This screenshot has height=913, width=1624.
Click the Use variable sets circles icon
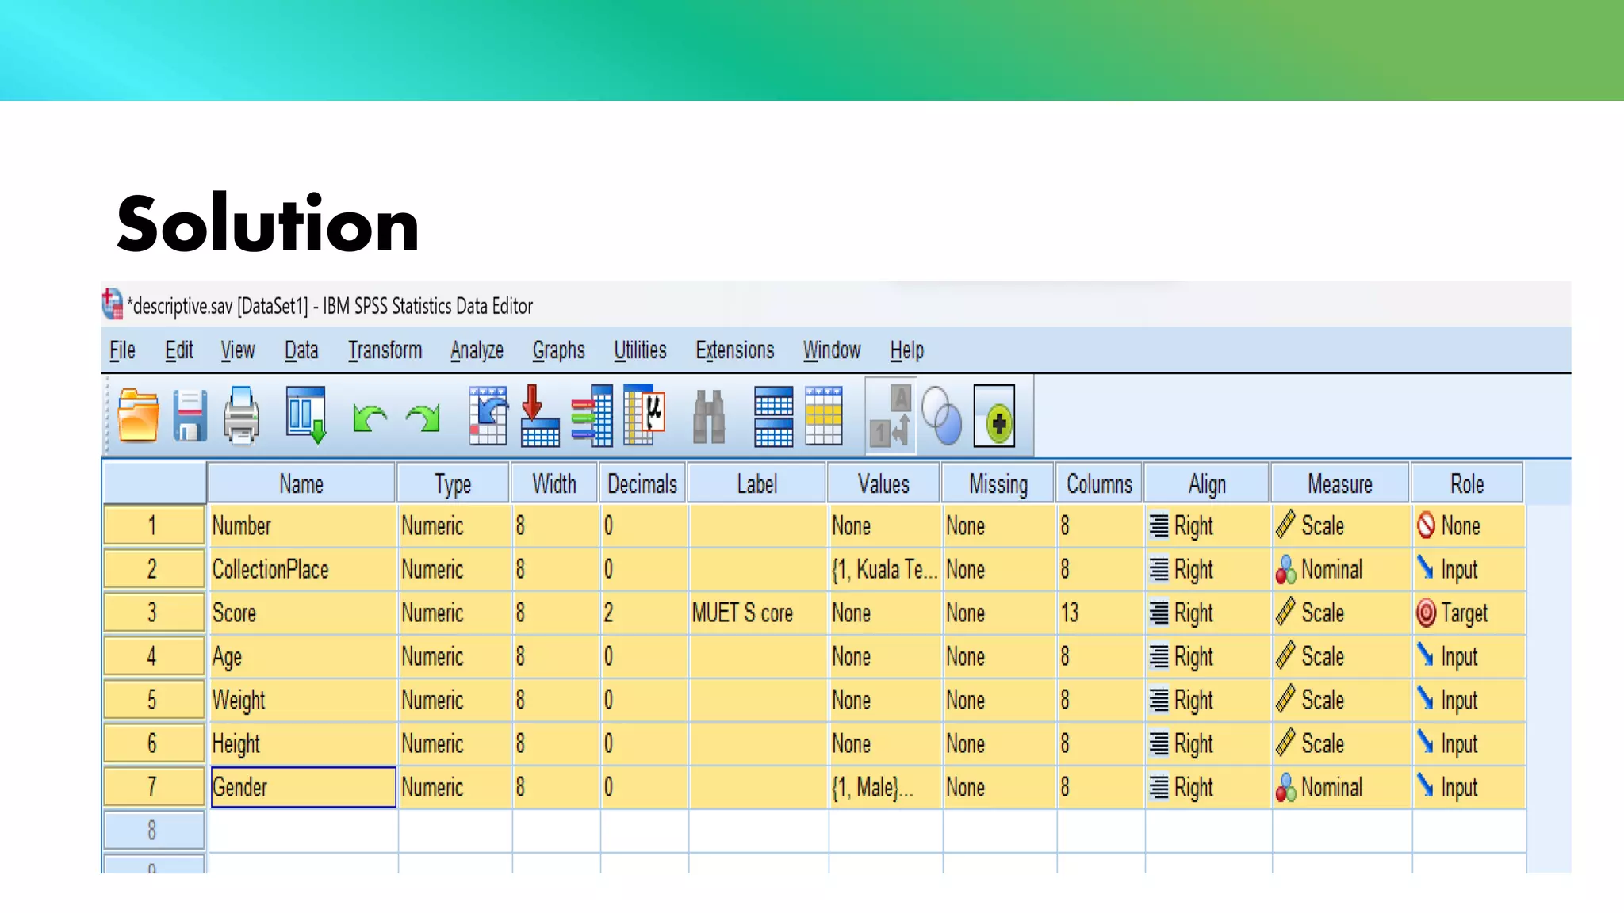[942, 417]
